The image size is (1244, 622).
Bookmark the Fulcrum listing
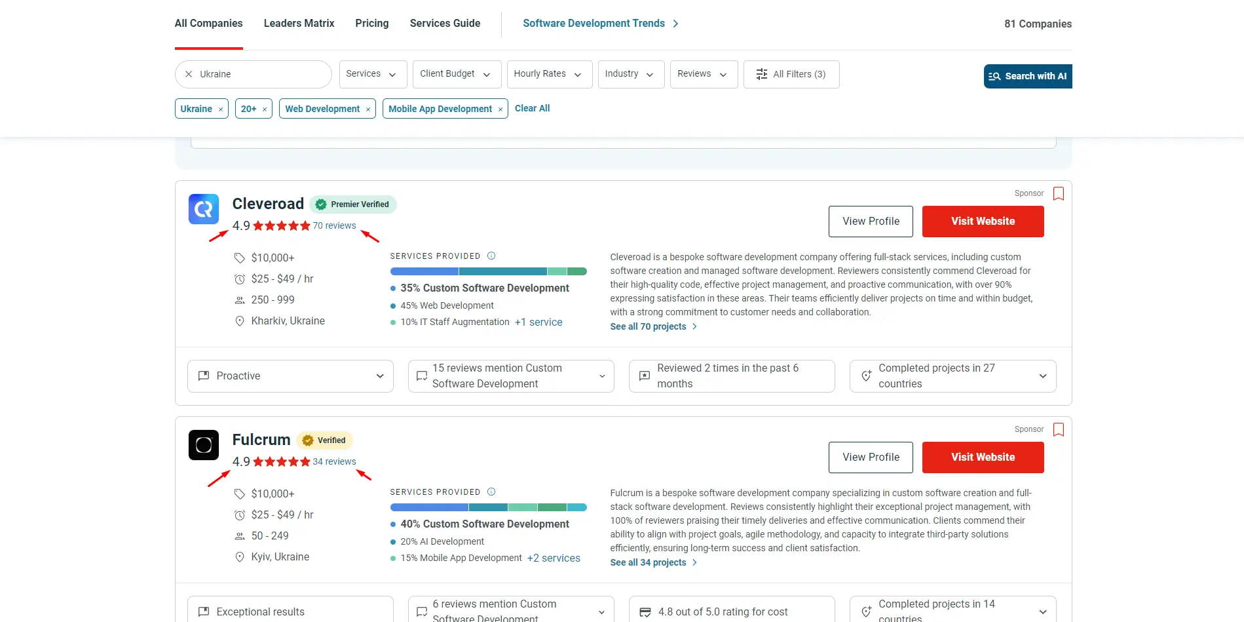point(1059,429)
